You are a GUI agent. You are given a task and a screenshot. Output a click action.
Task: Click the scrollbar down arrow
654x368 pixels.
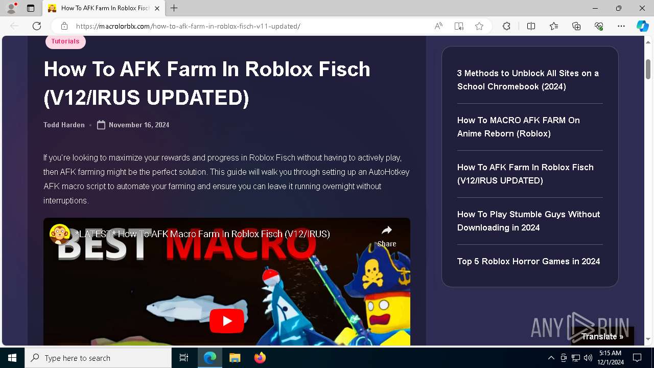648,339
